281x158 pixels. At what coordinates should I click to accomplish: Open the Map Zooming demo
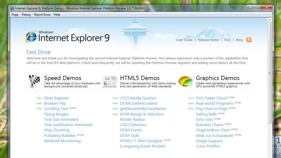coord(57,130)
